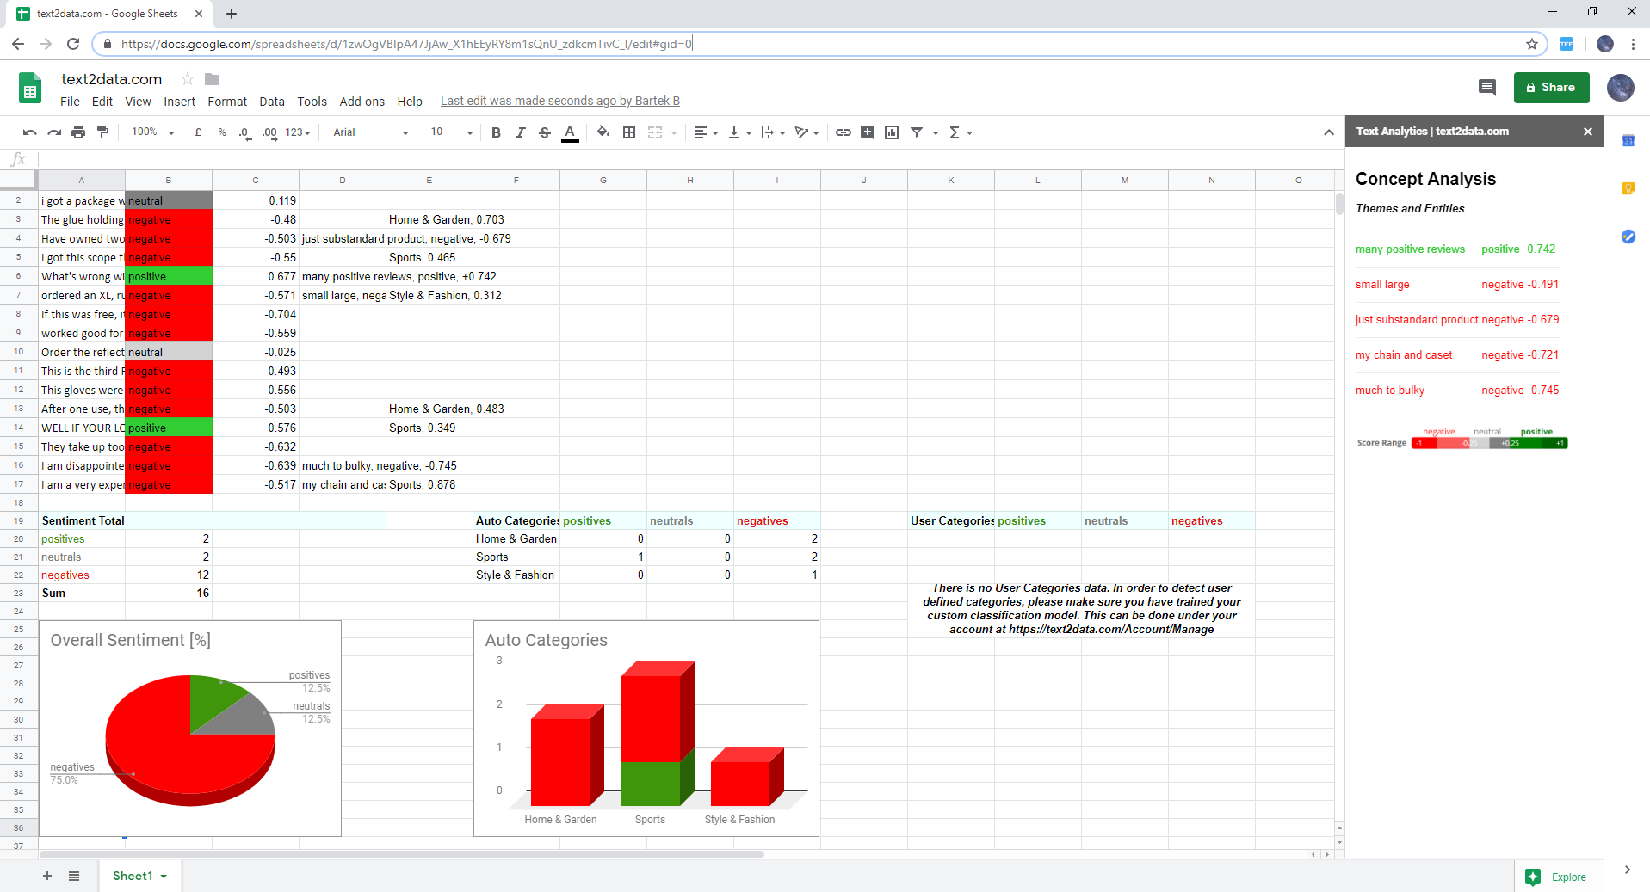Select the Sheet1 tab
Screen dimensions: 1650x892
pos(139,876)
